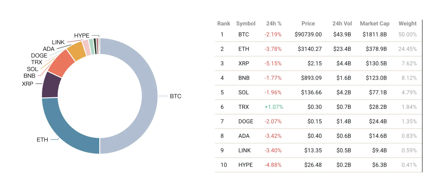Select the 24h Vol column header
Image resolution: width=438 pixels, height=192 pixels.
pos(342,24)
